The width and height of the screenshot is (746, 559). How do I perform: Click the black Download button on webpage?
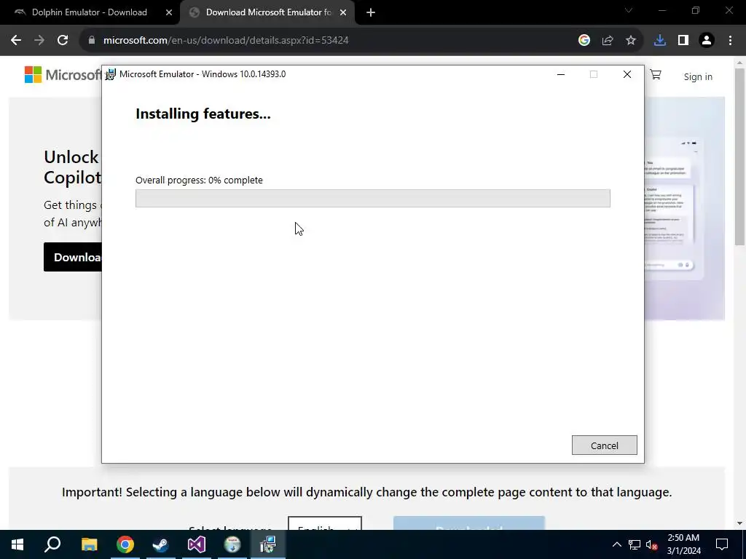(x=73, y=257)
